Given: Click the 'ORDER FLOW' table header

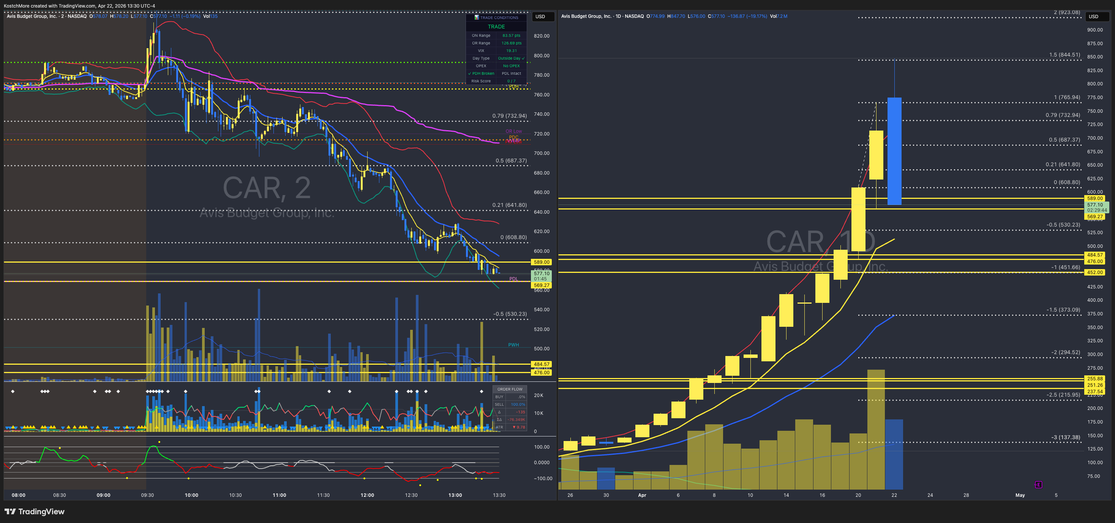Looking at the screenshot, I should click(x=510, y=389).
